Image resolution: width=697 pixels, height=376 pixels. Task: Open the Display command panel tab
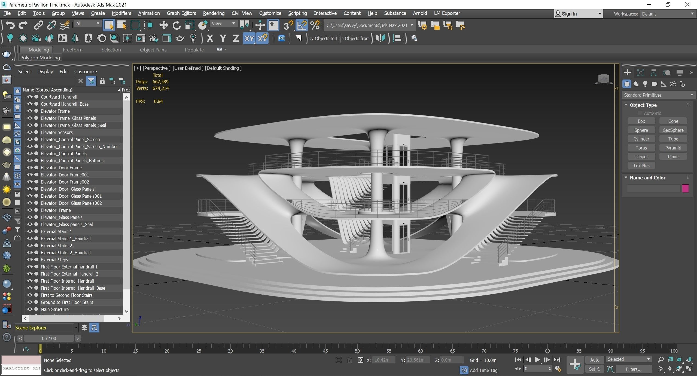pyautogui.click(x=680, y=72)
